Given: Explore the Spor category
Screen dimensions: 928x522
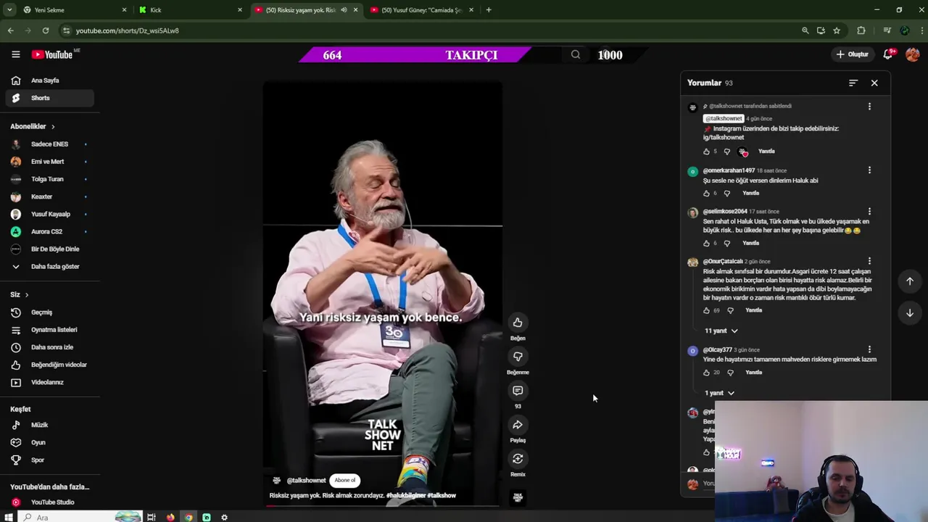Looking at the screenshot, I should pos(50,460).
